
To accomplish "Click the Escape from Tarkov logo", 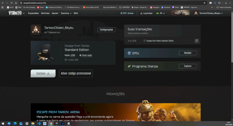I will tap(15, 13).
